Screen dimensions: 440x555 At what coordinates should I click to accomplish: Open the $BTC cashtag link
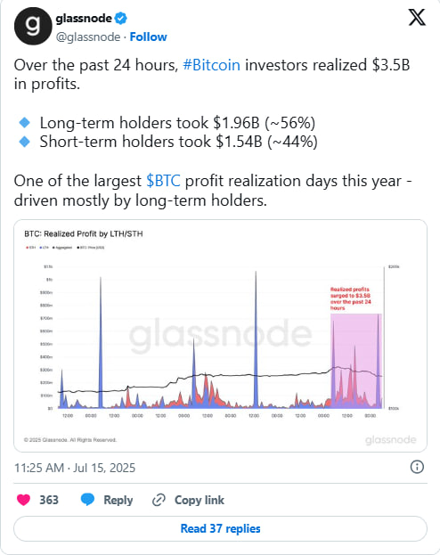(x=163, y=181)
